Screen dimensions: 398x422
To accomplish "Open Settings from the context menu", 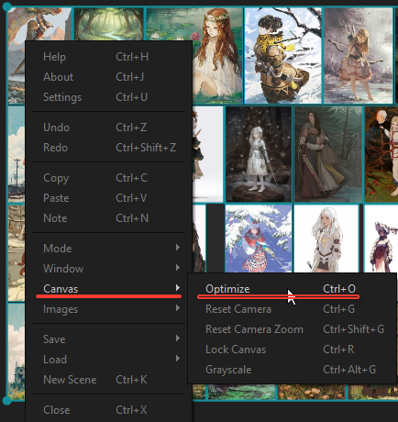I will tap(109, 97).
